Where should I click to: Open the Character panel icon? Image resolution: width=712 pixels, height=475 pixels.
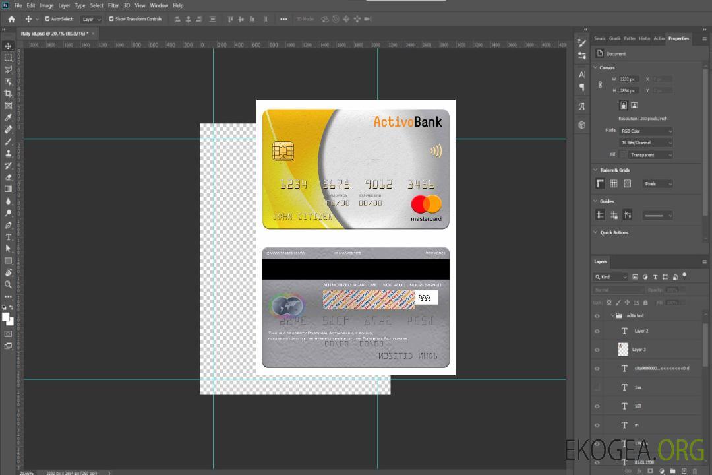click(582, 74)
